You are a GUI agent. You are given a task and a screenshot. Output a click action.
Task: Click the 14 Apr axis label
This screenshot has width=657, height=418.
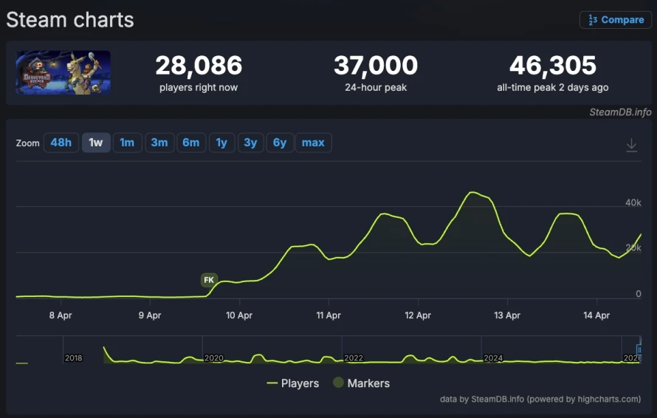(596, 315)
